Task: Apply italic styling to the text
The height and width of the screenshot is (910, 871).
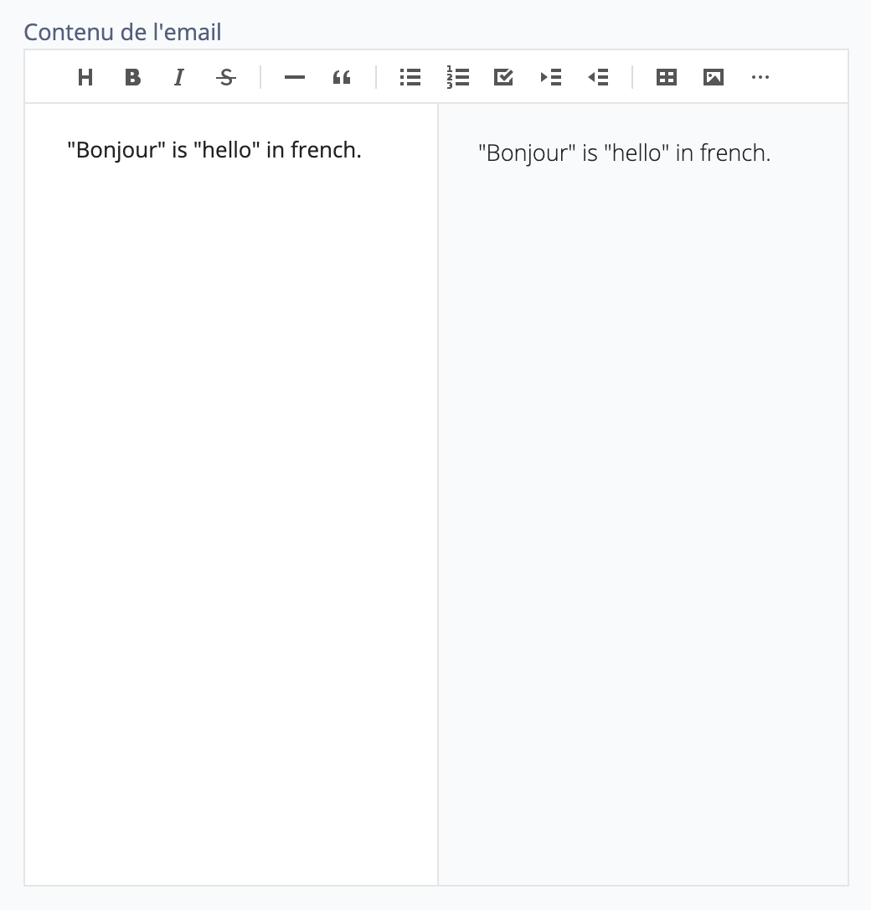Action: pyautogui.click(x=178, y=76)
